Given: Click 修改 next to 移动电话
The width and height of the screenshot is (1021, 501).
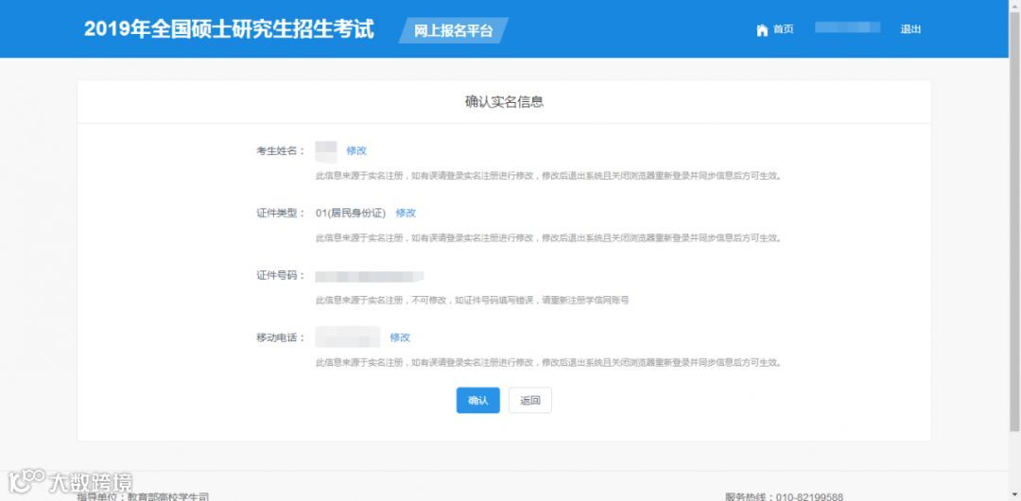Looking at the screenshot, I should [x=400, y=337].
